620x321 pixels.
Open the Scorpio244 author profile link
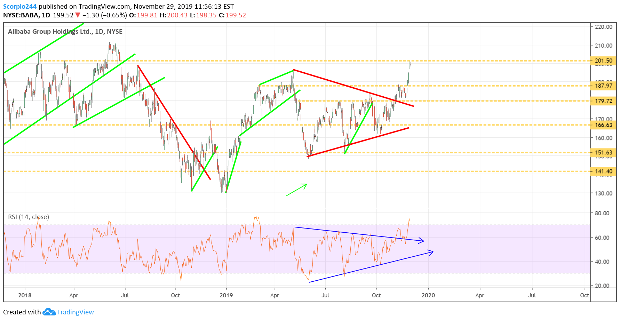(20, 6)
